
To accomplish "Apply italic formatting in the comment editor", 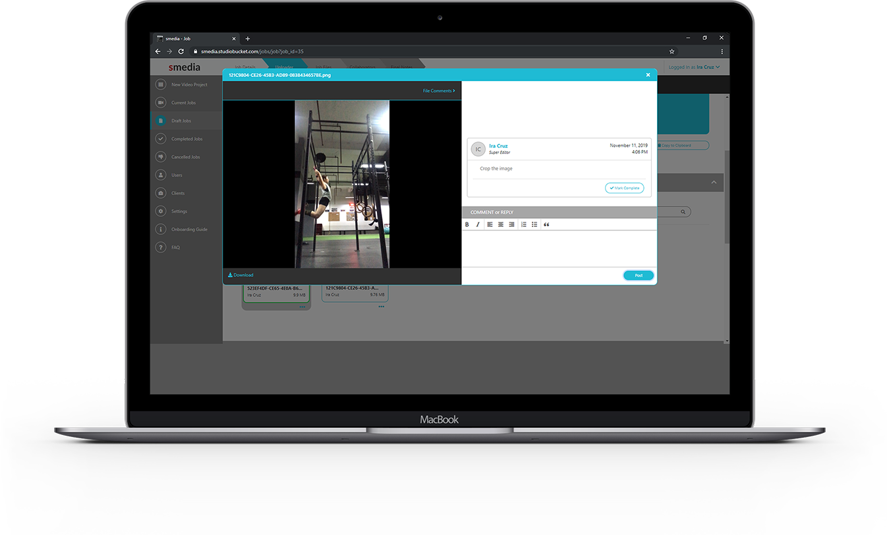I will click(478, 224).
